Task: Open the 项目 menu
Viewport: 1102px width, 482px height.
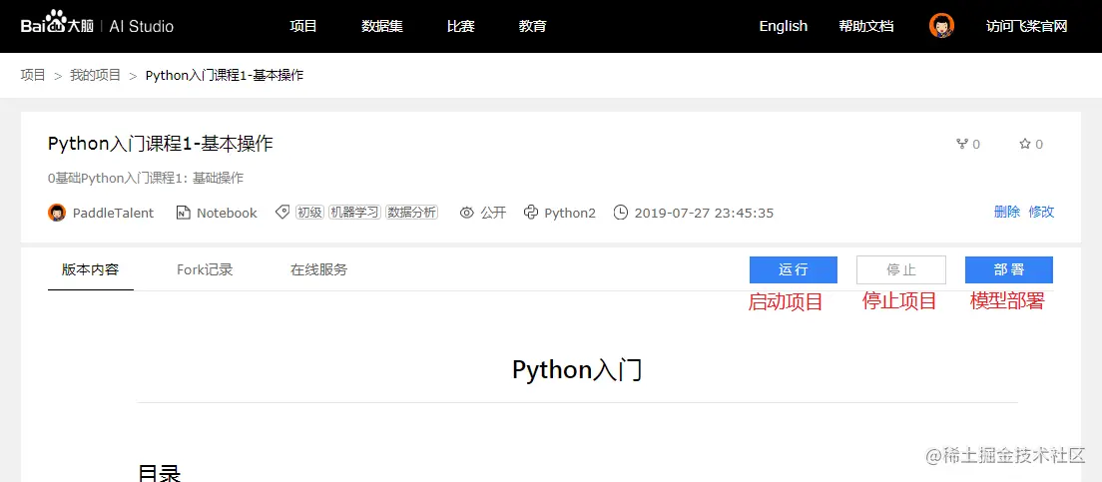Action: coord(303,26)
